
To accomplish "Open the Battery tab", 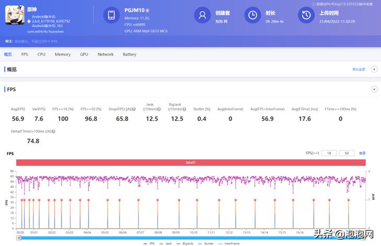I will tap(129, 54).
